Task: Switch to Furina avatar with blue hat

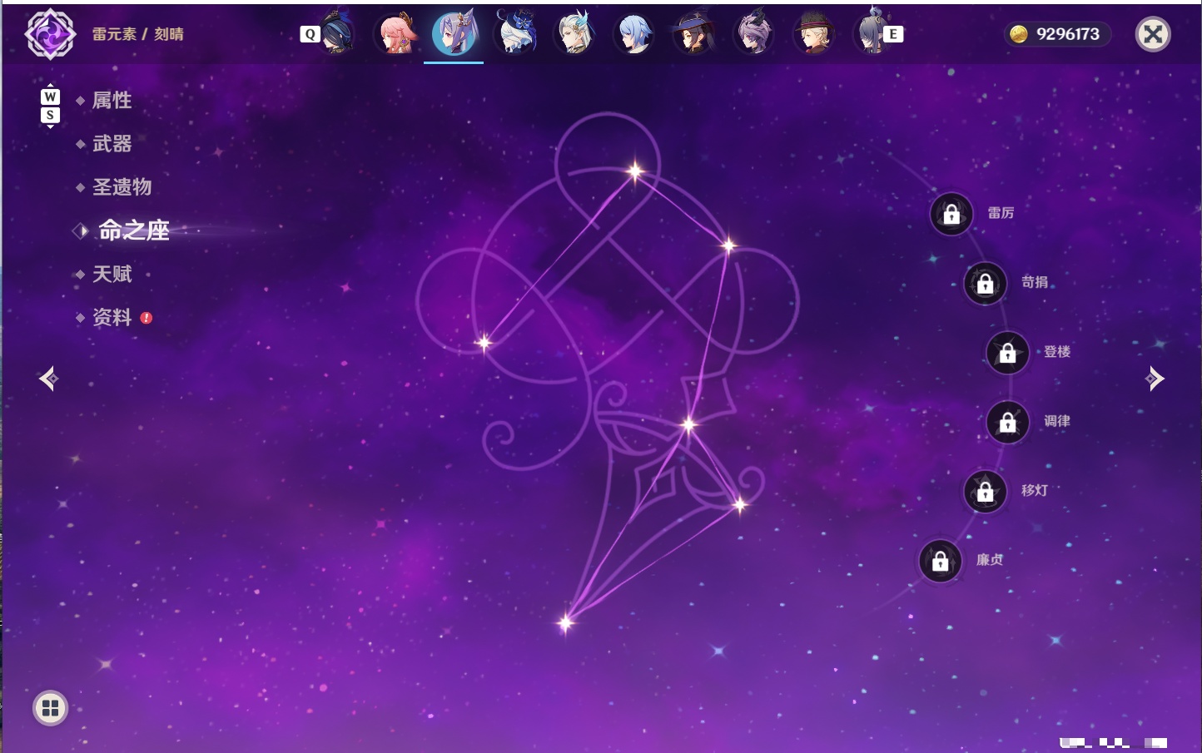Action: click(x=514, y=33)
